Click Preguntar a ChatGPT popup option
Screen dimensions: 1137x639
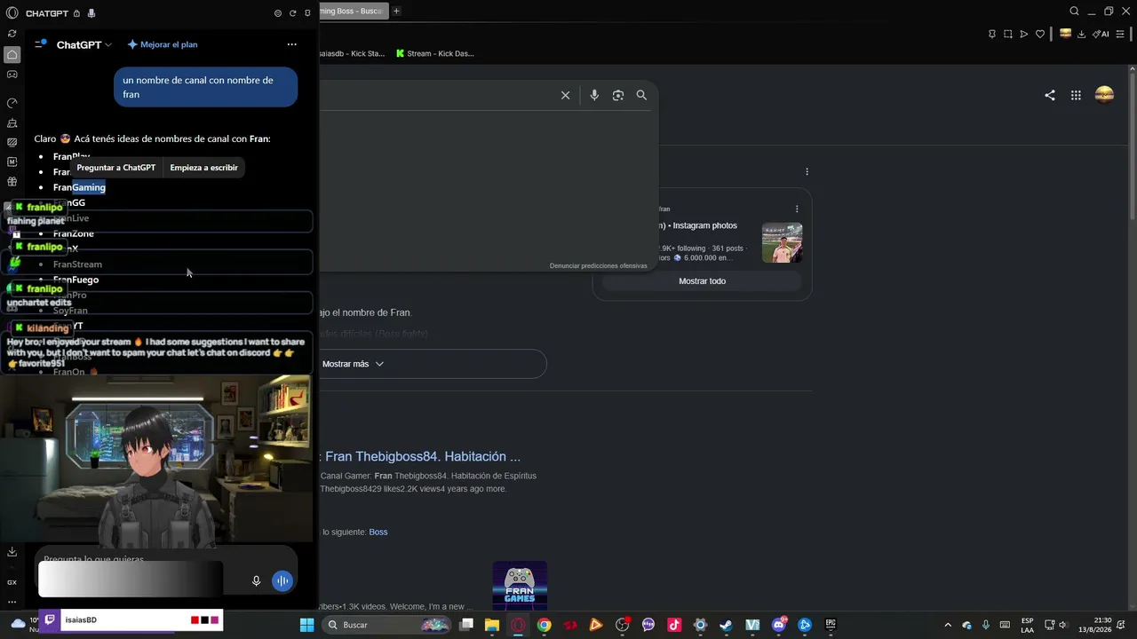[115, 168]
